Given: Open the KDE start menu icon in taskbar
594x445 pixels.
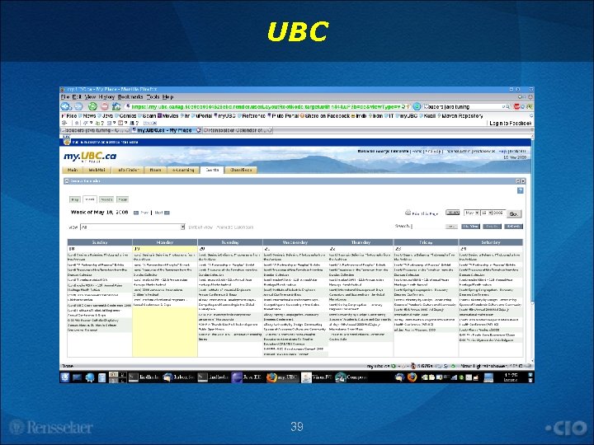Looking at the screenshot, I should point(65,377).
